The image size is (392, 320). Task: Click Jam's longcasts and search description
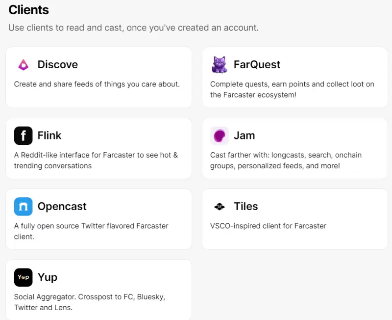(286, 160)
